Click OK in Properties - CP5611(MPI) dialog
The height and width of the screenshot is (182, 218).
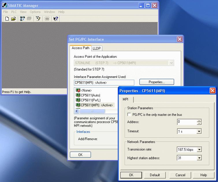[x=131, y=175]
